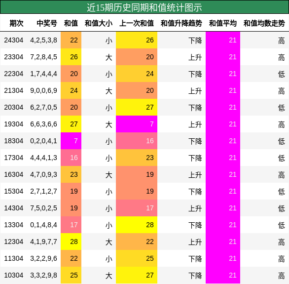Screen dimensions: 289x284
Task: Select period number 18304
Action: pyautogui.click(x=14, y=141)
